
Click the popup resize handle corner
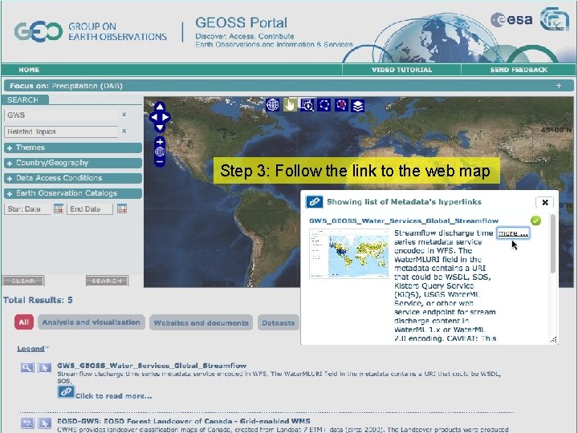554,339
